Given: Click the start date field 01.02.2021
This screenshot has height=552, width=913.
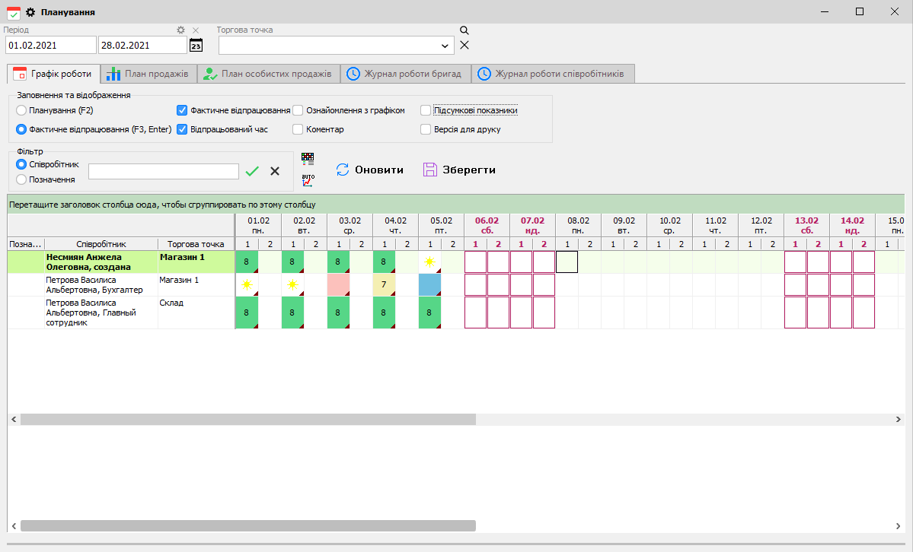Looking at the screenshot, I should pos(50,46).
